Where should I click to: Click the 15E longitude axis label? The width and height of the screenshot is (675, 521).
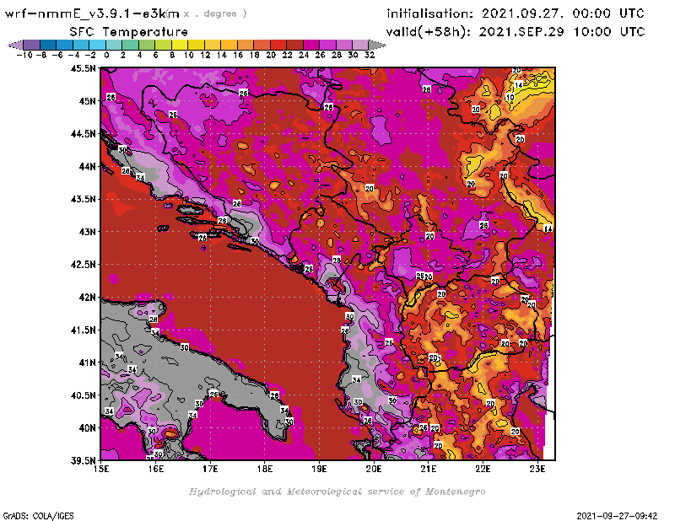click(x=101, y=469)
